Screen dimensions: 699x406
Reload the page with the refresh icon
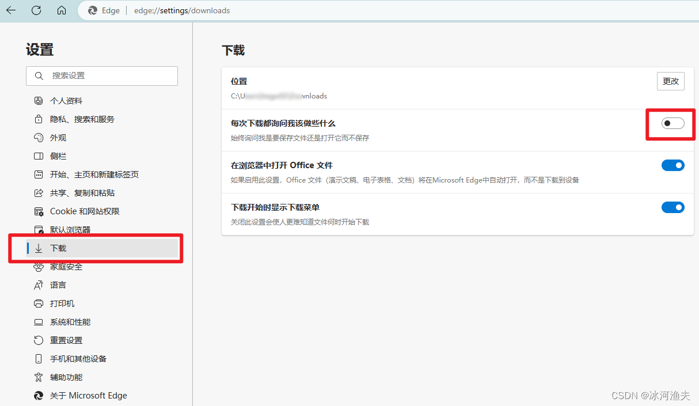click(x=36, y=10)
